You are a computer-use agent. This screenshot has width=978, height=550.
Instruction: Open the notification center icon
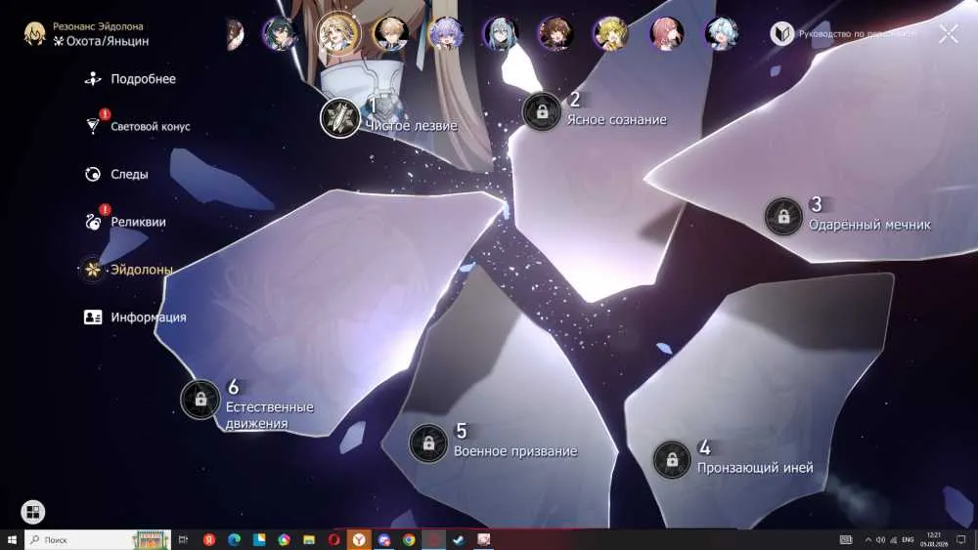(961, 540)
